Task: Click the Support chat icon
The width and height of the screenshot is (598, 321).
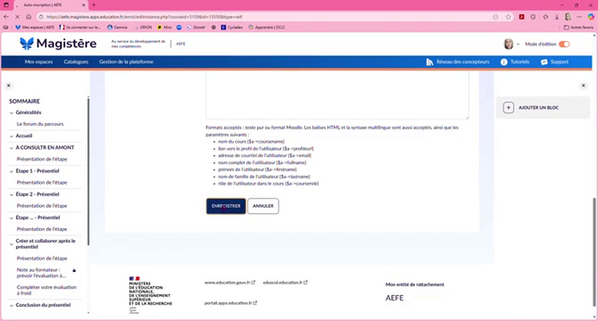Action: [544, 62]
